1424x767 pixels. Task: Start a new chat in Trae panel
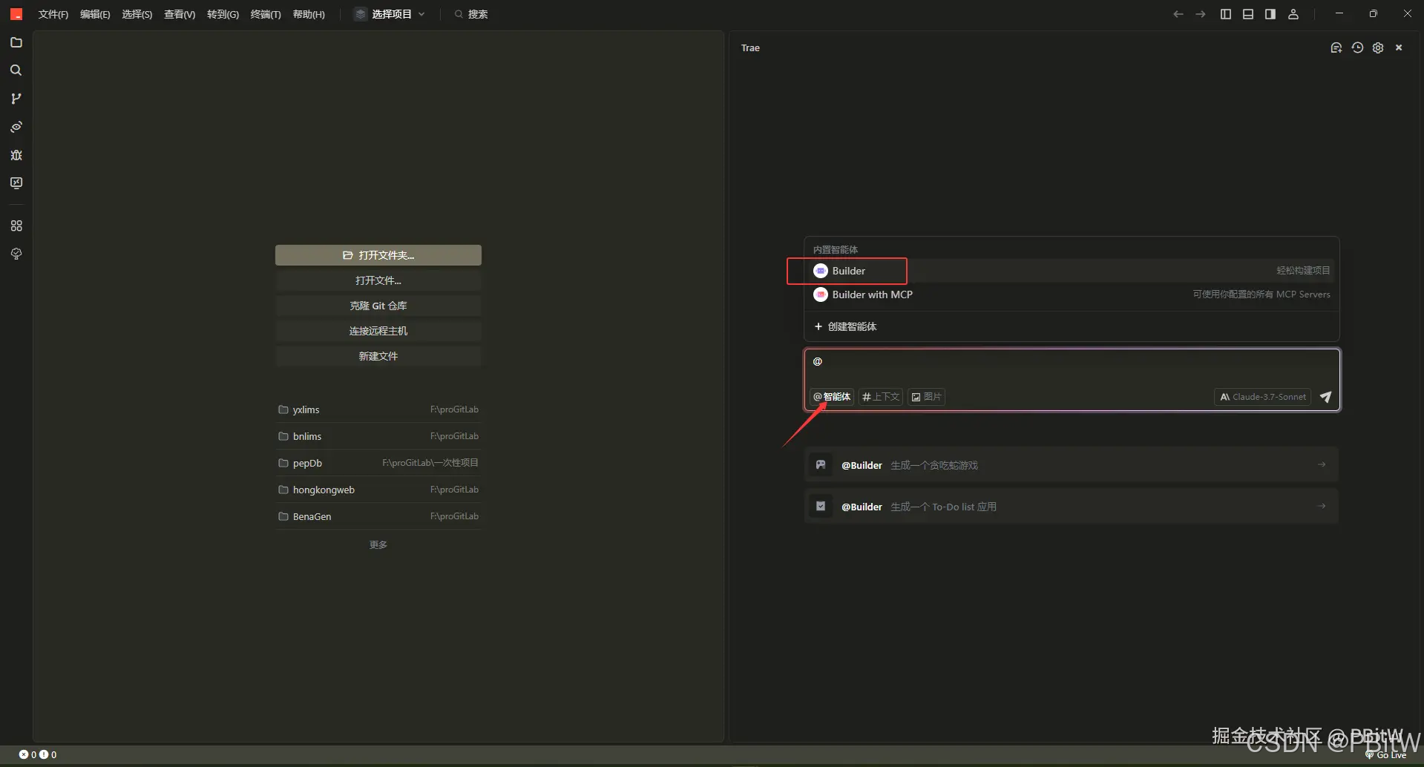1336,47
